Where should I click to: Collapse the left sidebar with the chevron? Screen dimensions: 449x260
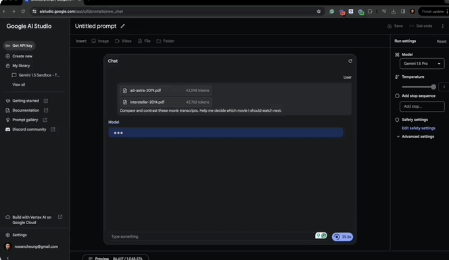pyautogui.click(x=7, y=258)
